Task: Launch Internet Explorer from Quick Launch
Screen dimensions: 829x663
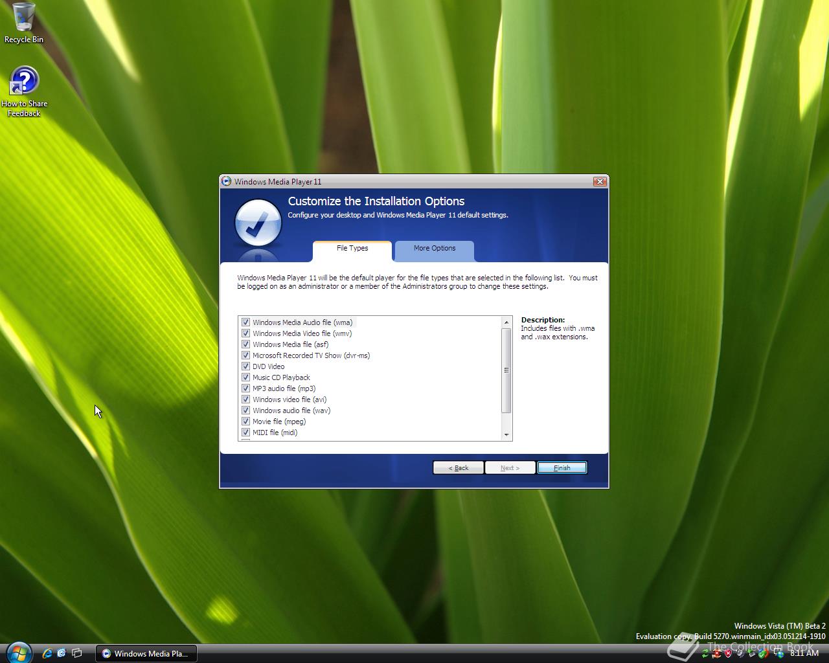Action: [47, 653]
